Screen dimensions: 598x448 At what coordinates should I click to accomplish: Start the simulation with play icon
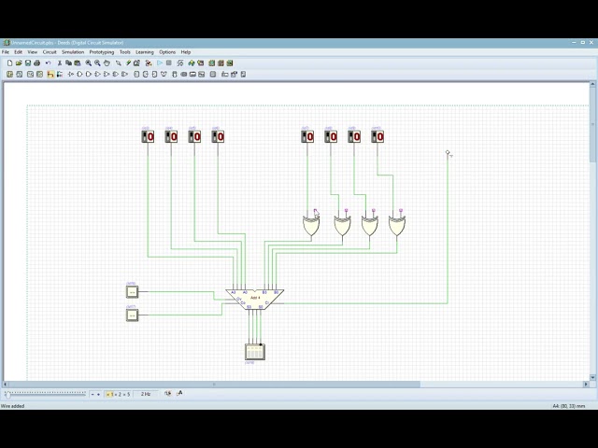pos(160,63)
